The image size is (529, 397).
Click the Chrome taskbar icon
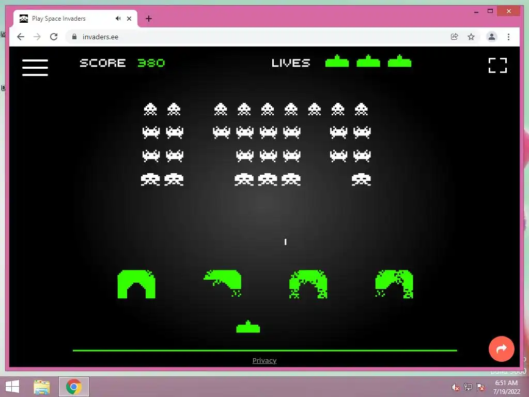74,387
